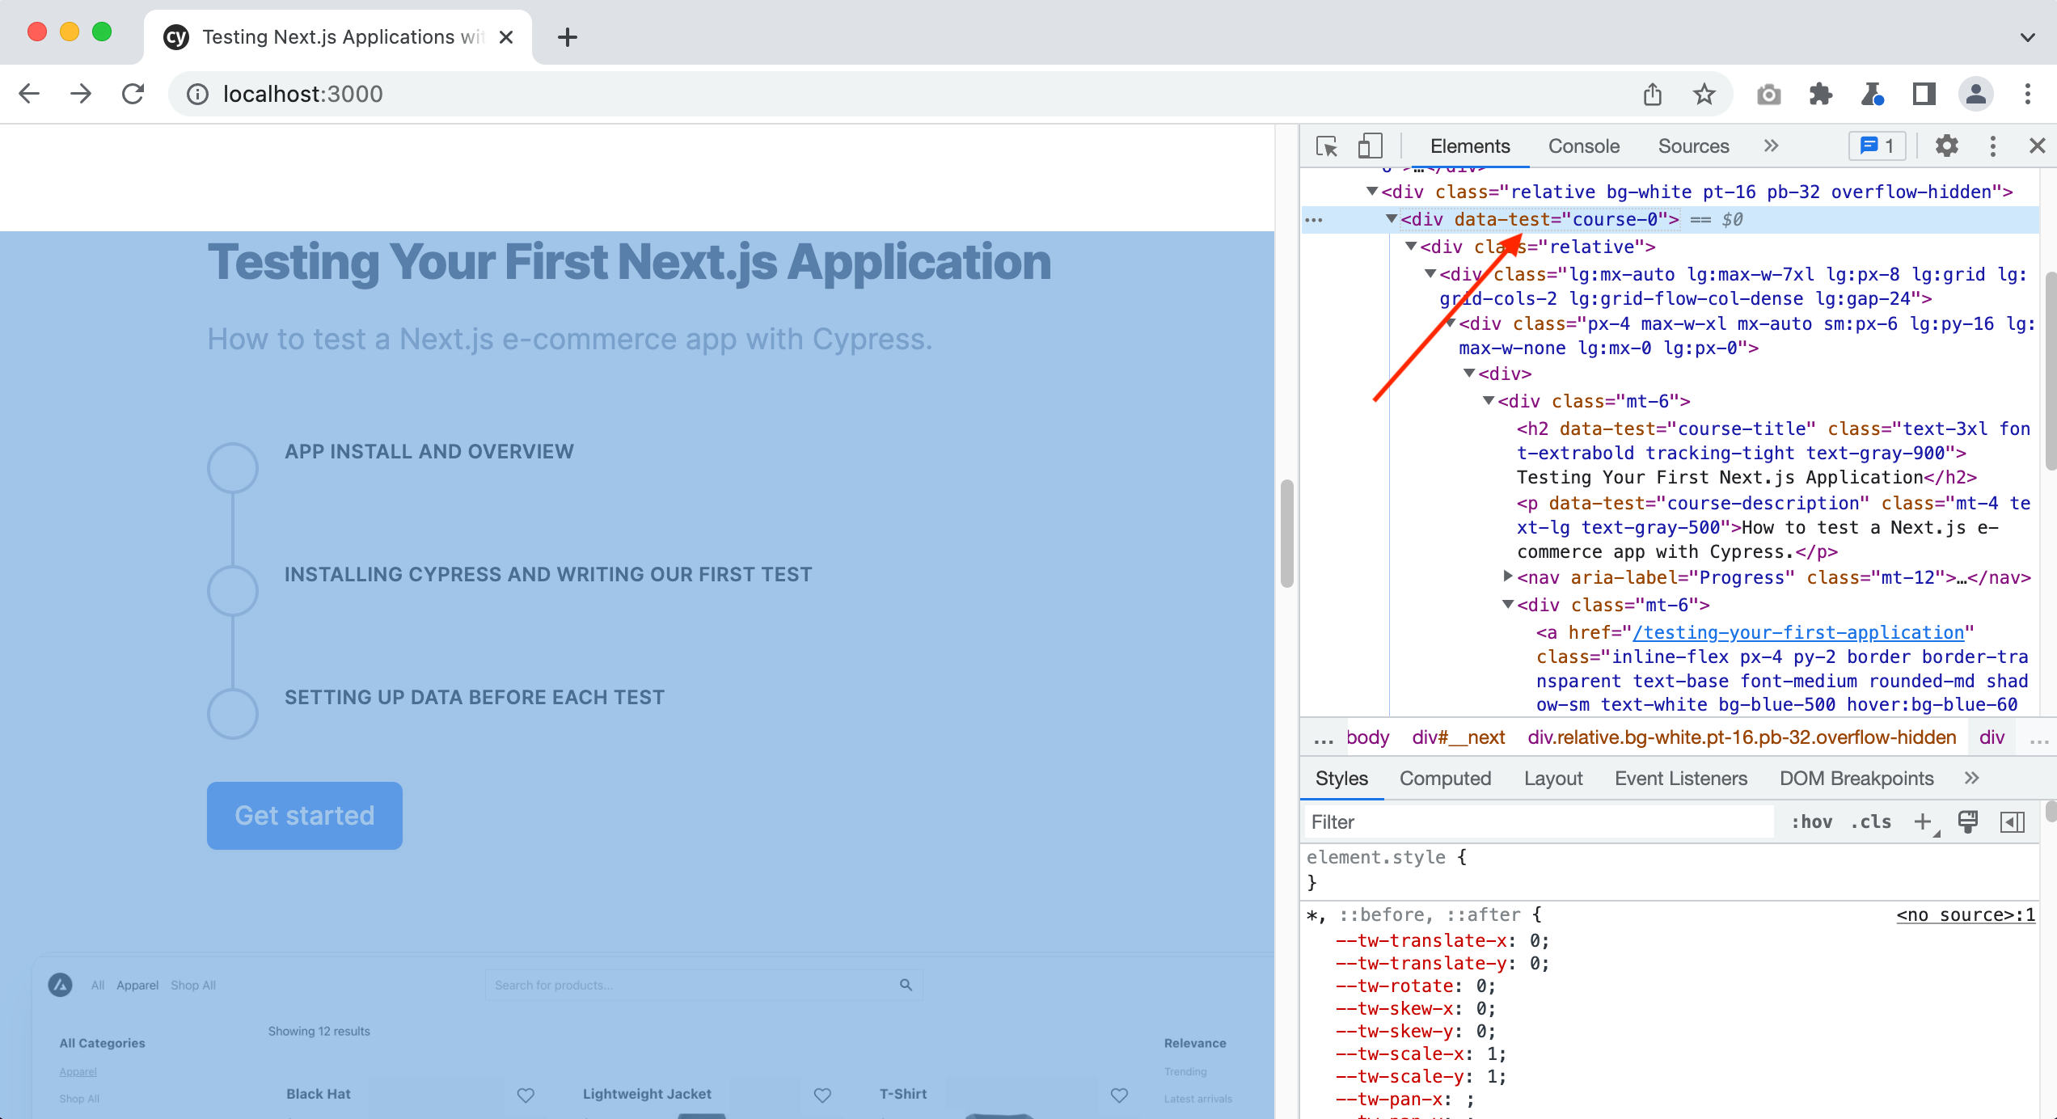Open the testing-your-first-application href link
2057x1119 pixels.
point(1798,632)
